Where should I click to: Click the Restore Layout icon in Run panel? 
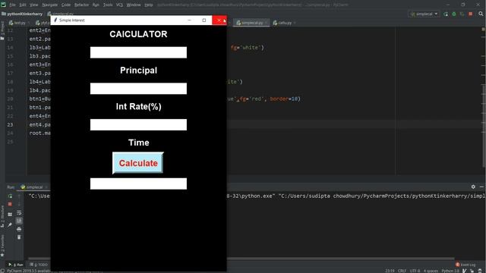click(x=10, y=214)
